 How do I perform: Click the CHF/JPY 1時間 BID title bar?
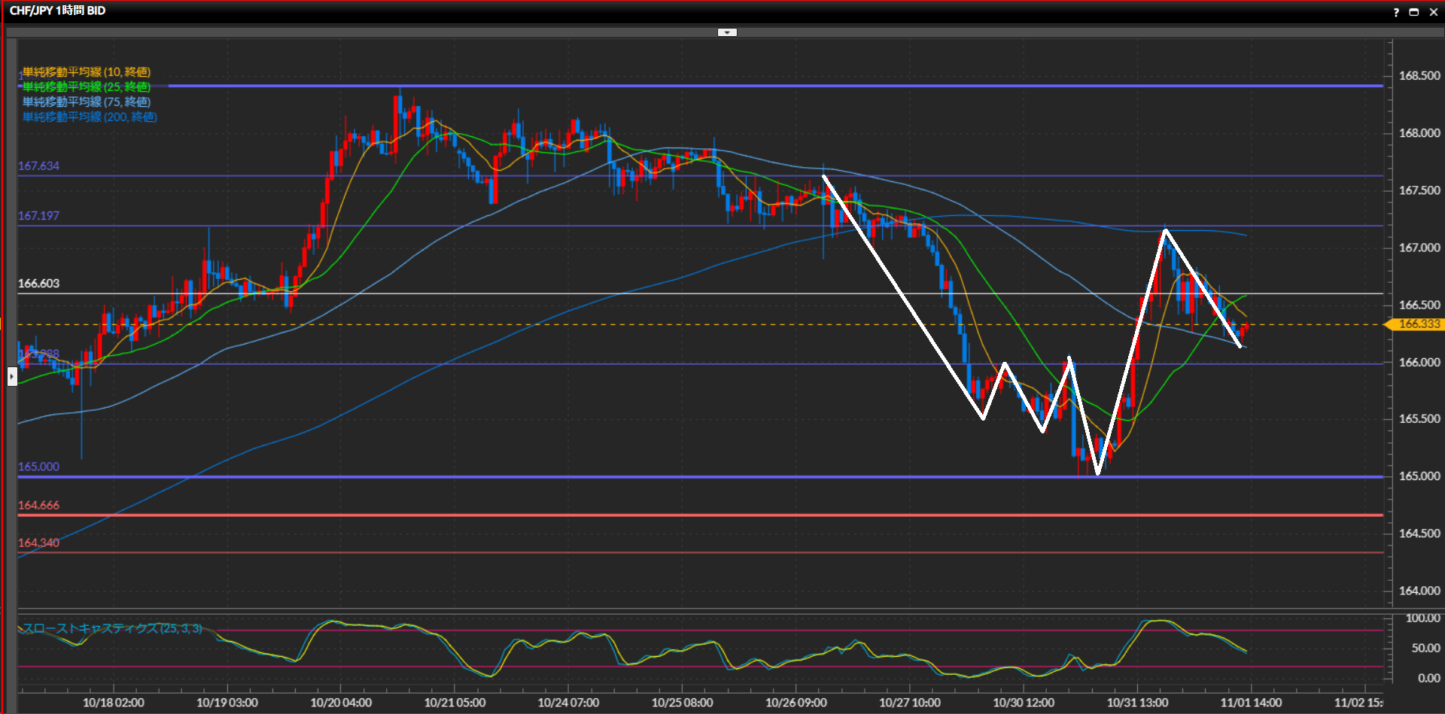(58, 11)
